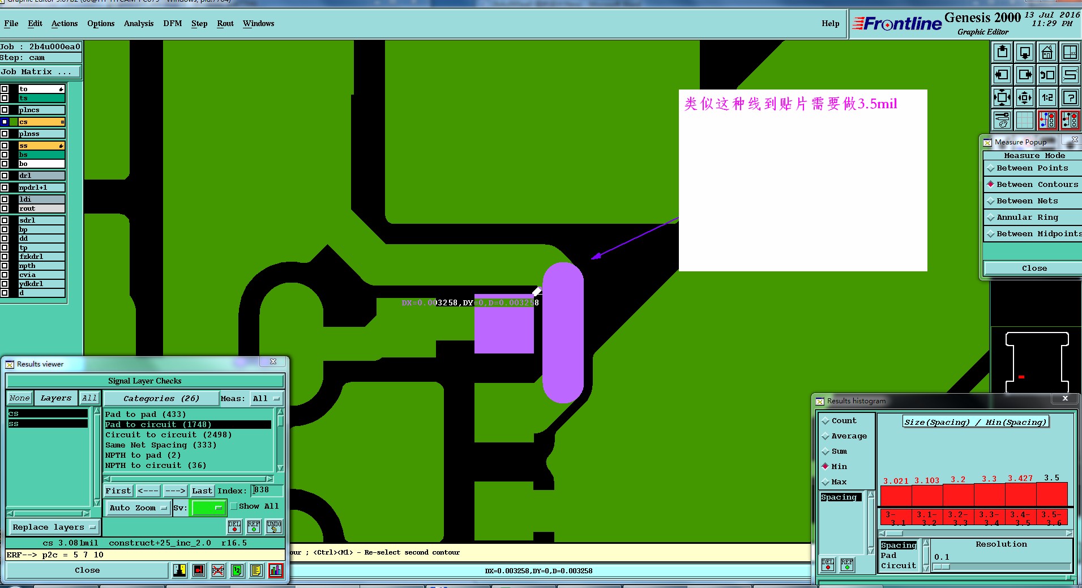Select Between Nets measure mode

tap(1032, 201)
